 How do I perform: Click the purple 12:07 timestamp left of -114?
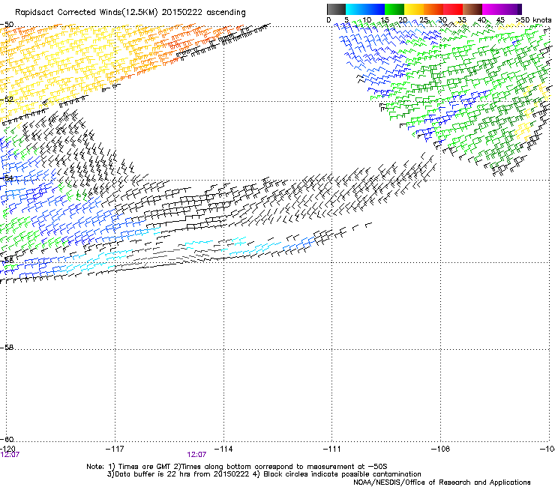pos(196,455)
